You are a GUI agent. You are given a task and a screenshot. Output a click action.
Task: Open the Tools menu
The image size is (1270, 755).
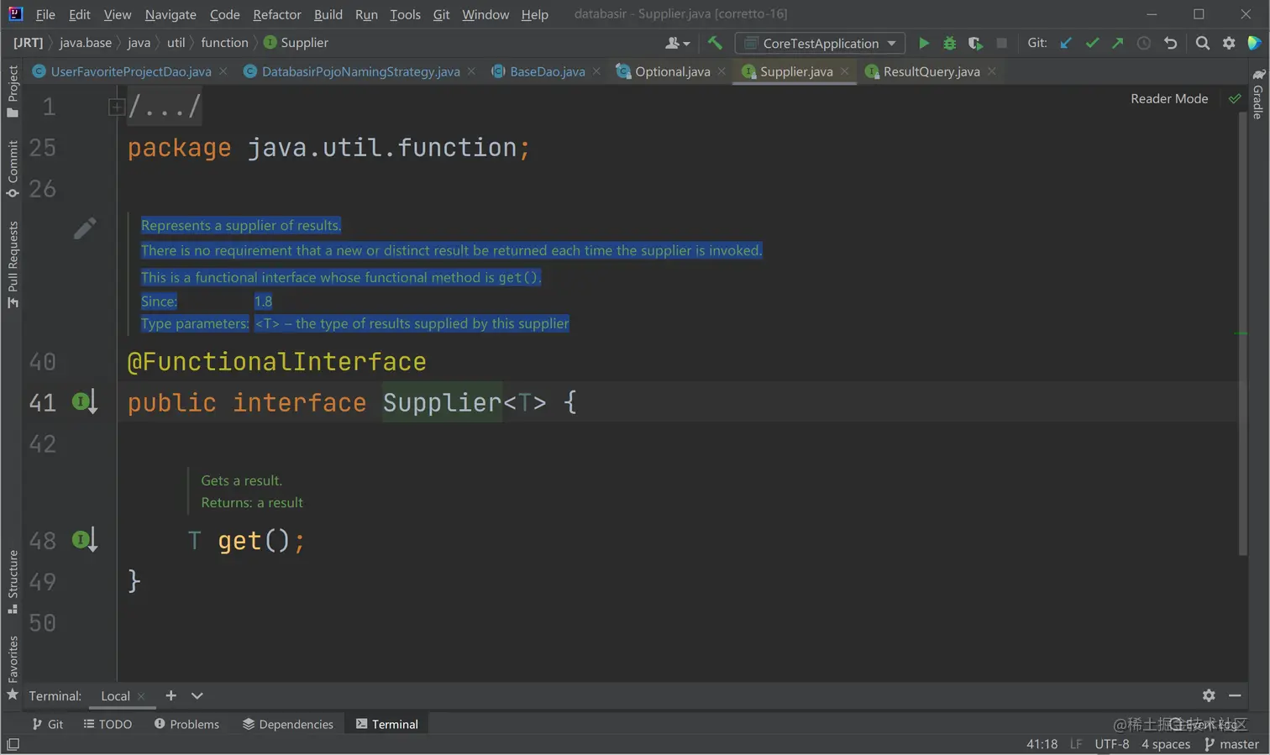click(x=405, y=14)
